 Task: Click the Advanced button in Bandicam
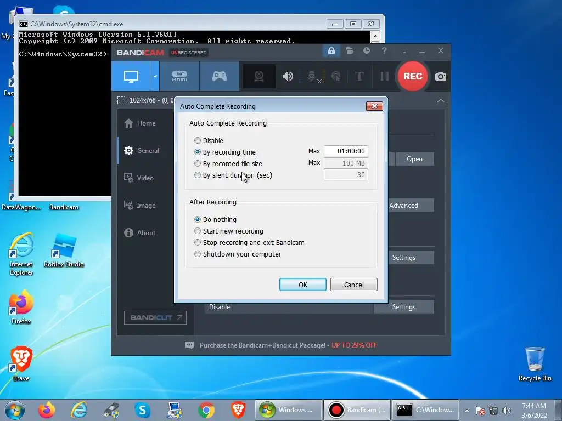(x=411, y=206)
